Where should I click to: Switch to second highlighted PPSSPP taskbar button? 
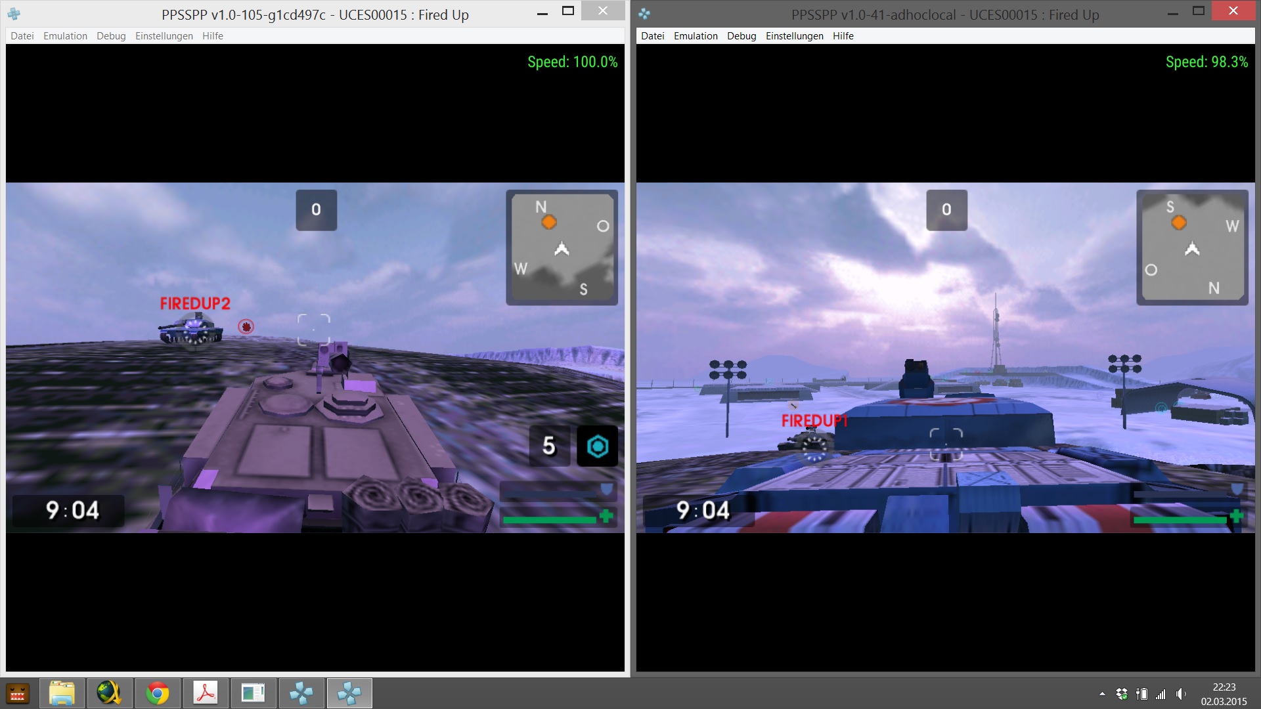tap(349, 693)
